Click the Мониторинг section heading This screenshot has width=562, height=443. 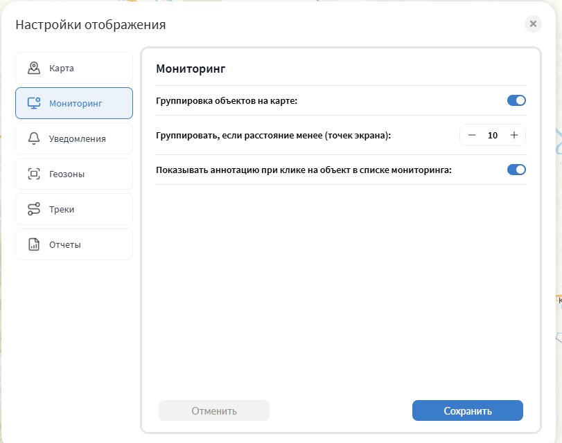(x=191, y=69)
